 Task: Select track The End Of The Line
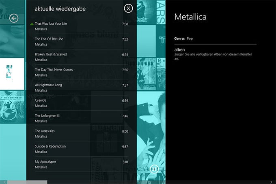point(82,42)
